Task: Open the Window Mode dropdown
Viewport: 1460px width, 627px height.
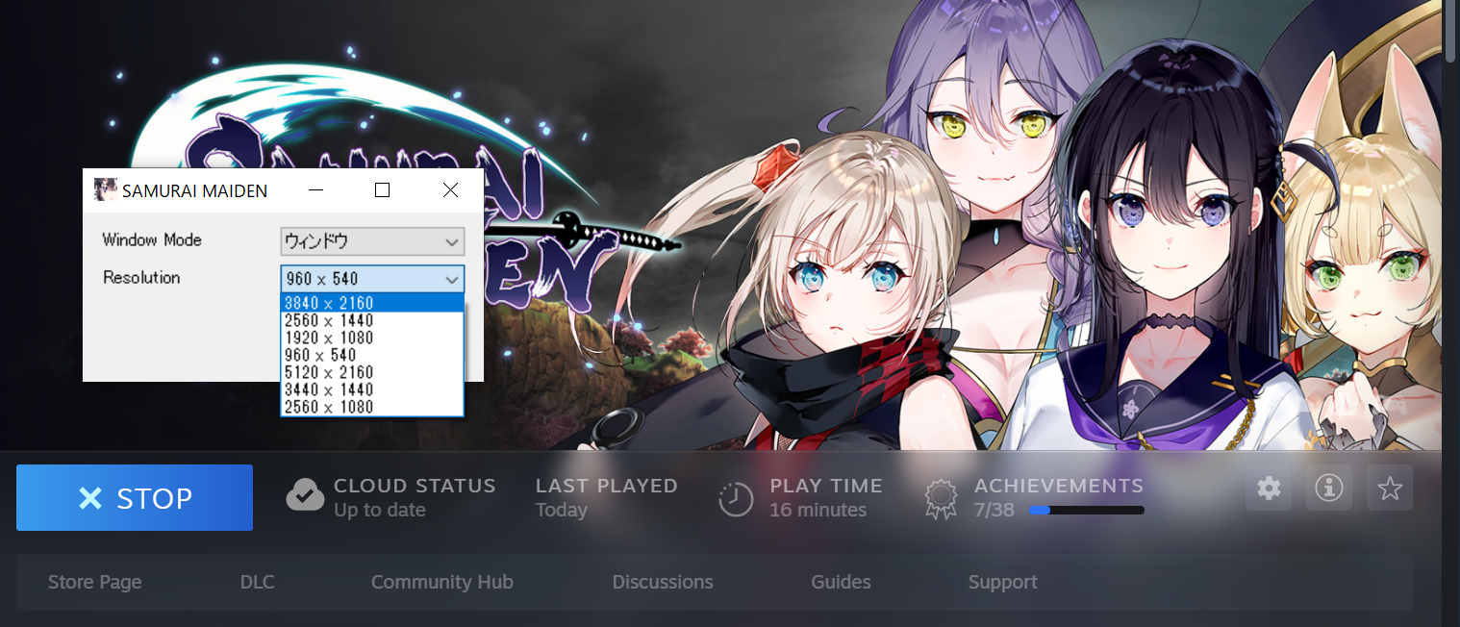Action: [372, 241]
